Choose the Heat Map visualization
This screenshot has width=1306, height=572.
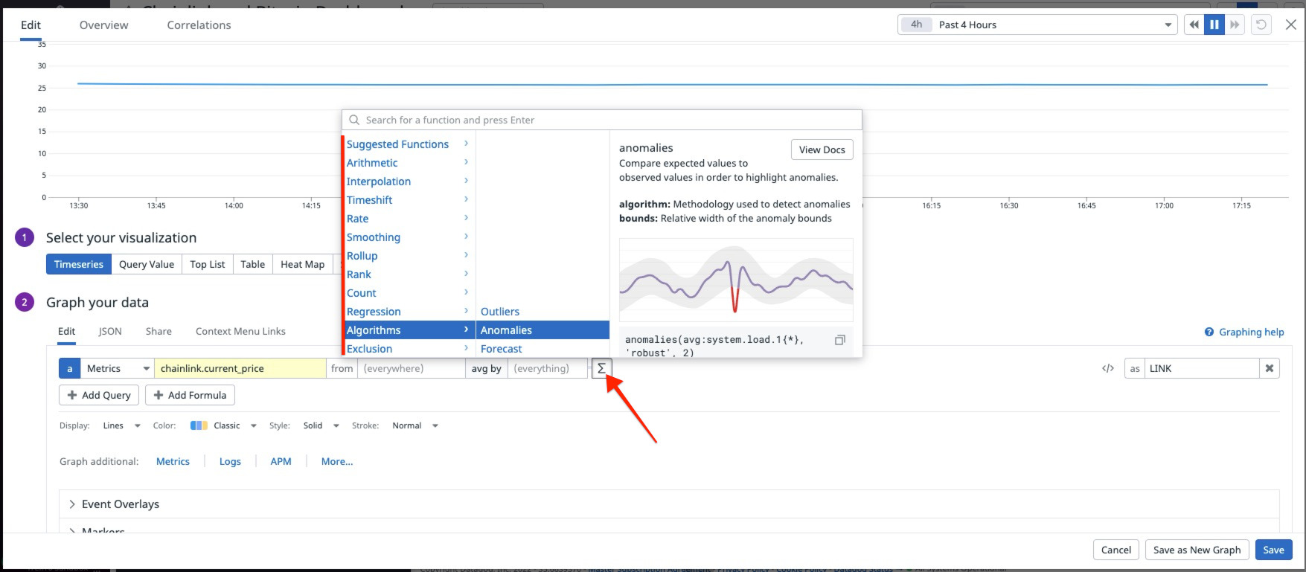[x=302, y=264]
